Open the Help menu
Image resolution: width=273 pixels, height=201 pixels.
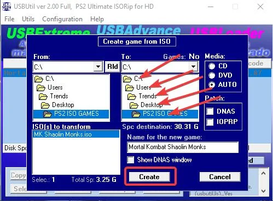coord(97,19)
